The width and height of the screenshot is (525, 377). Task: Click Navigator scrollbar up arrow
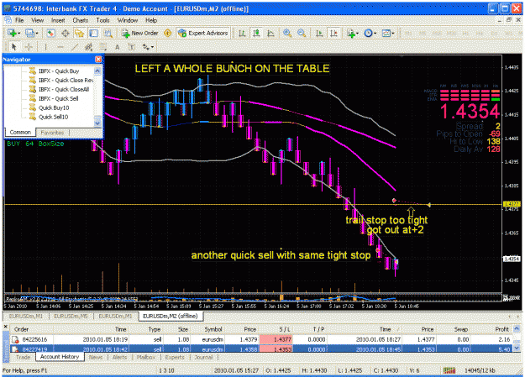(97, 71)
